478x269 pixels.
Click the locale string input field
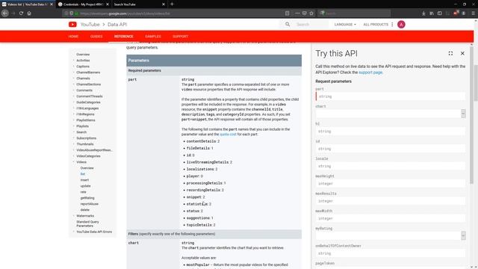point(391,166)
